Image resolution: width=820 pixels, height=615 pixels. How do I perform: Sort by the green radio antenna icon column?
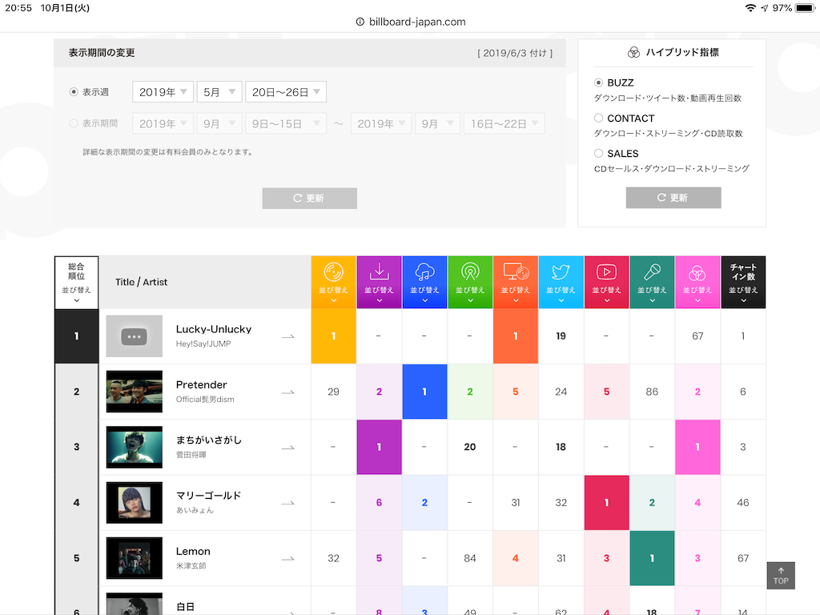pyautogui.click(x=470, y=282)
